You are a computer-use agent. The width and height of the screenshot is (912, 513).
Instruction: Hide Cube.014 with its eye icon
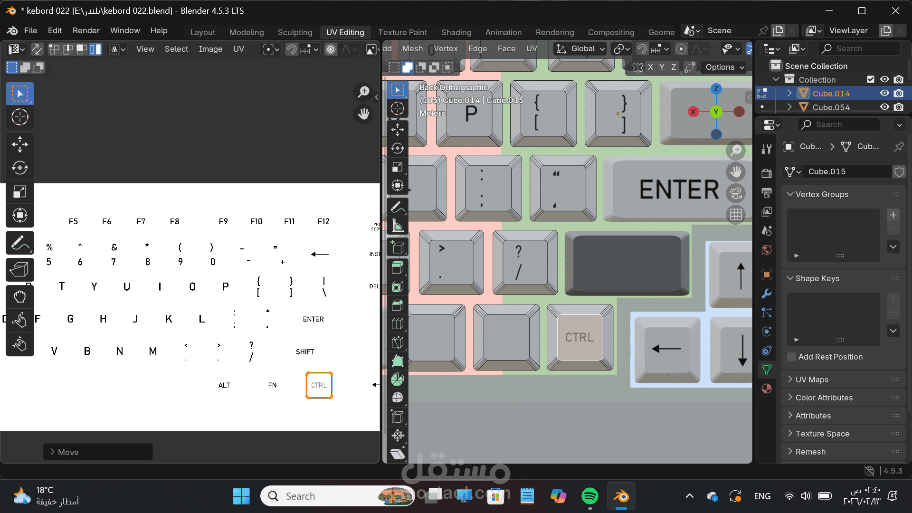884,94
